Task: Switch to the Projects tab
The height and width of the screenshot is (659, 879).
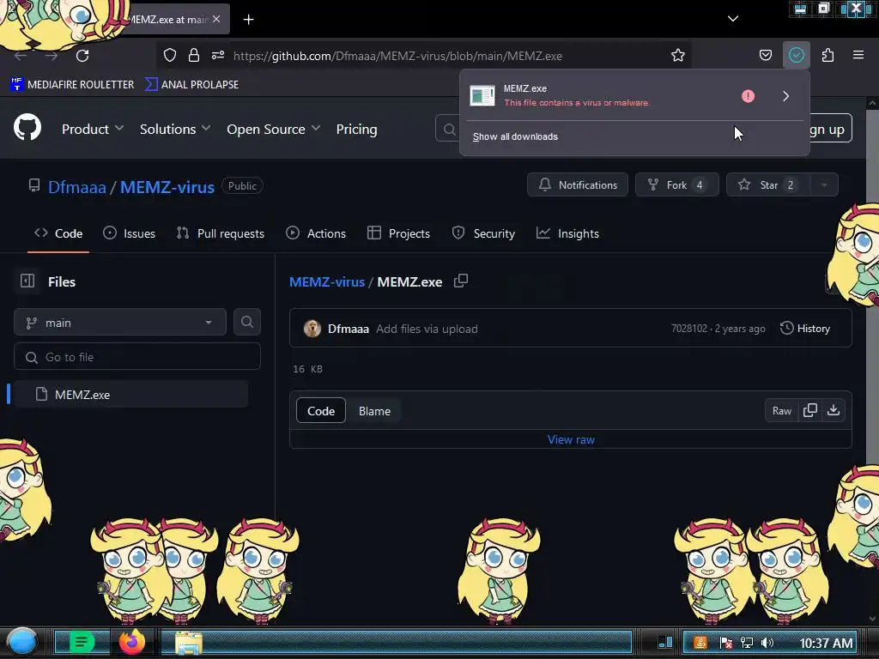Action: (398, 233)
